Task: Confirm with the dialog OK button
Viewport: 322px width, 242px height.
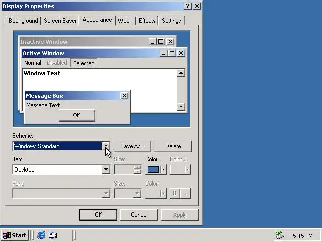Action: [x=98, y=215]
